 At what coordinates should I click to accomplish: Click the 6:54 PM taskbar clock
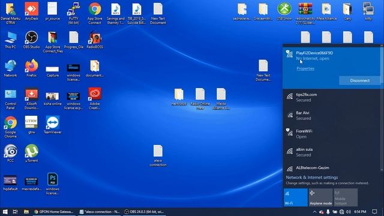[360, 212]
